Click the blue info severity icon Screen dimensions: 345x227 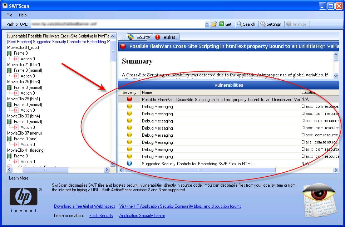click(129, 163)
